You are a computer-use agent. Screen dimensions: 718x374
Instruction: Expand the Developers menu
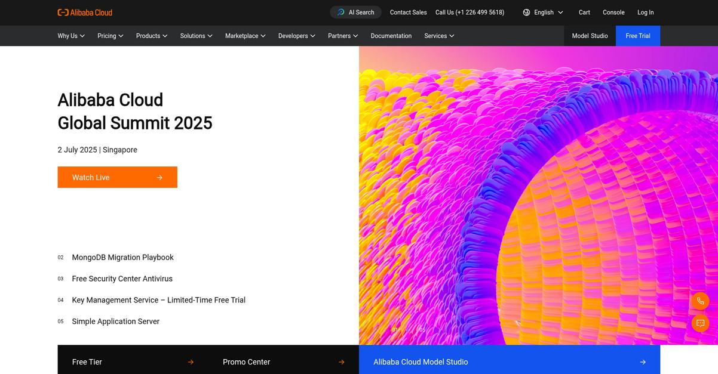pos(297,36)
